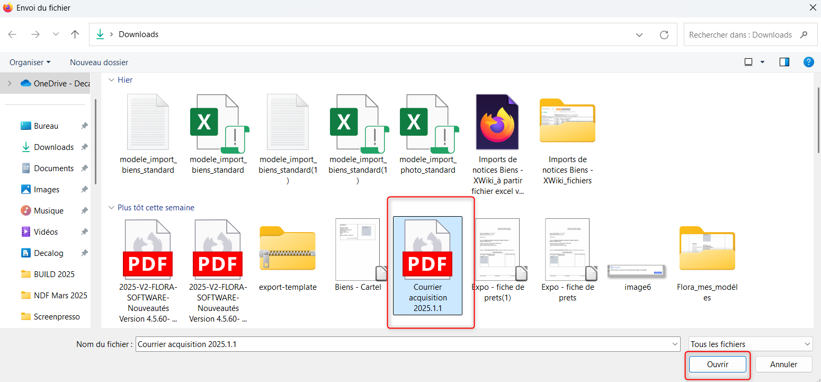
Task: Toggle the preview pane icon
Action: point(784,62)
